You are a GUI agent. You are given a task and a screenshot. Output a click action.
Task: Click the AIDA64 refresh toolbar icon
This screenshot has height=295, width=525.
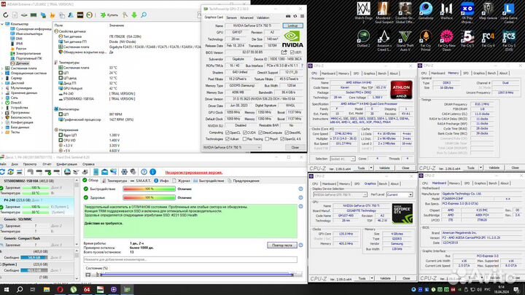point(6,15)
